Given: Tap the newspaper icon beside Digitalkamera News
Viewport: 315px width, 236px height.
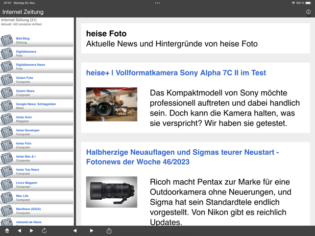Looking at the screenshot, I should pos(7,66).
